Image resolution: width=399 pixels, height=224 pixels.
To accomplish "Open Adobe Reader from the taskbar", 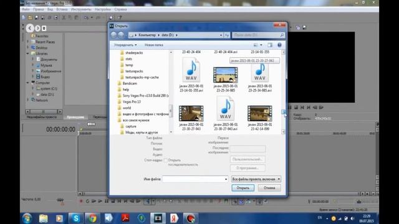I will point(125,218).
